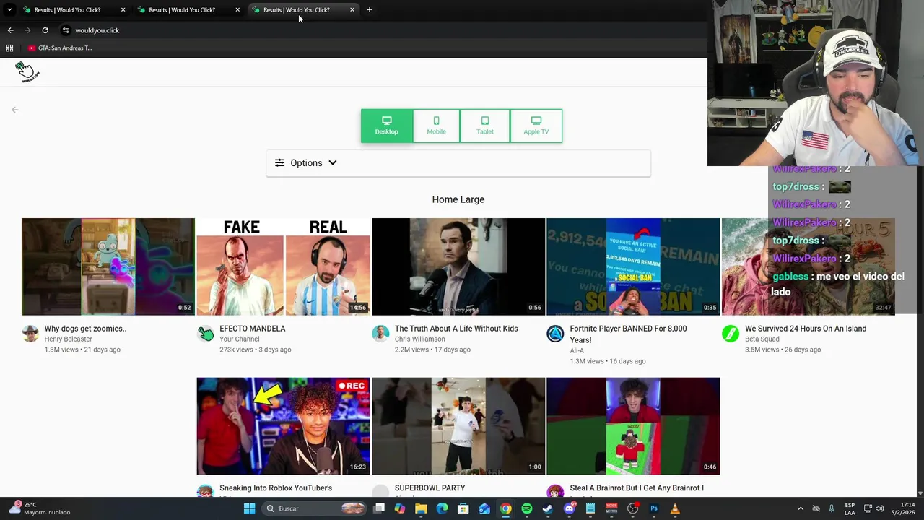Open EFECTO MANDELA video thumbnail
The image size is (924, 520).
pos(283,266)
